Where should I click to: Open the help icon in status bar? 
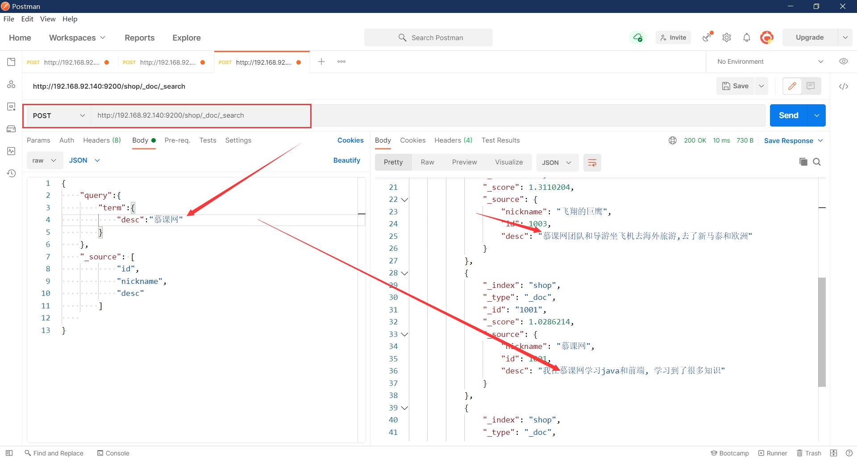(x=849, y=453)
